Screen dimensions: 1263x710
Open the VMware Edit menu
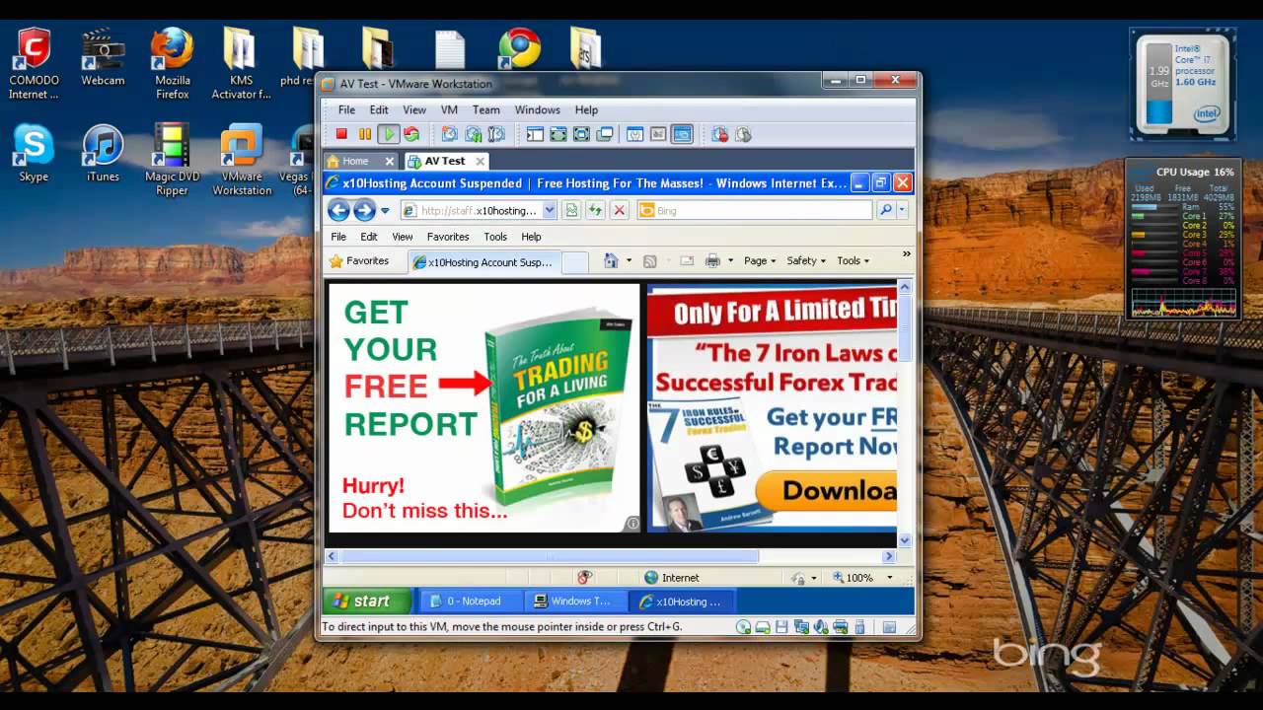(379, 109)
